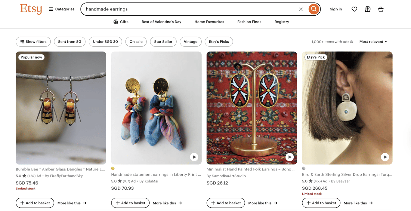Open the Most relevant sort dropdown
Screen dimensions: 411x211
pyautogui.click(x=373, y=42)
